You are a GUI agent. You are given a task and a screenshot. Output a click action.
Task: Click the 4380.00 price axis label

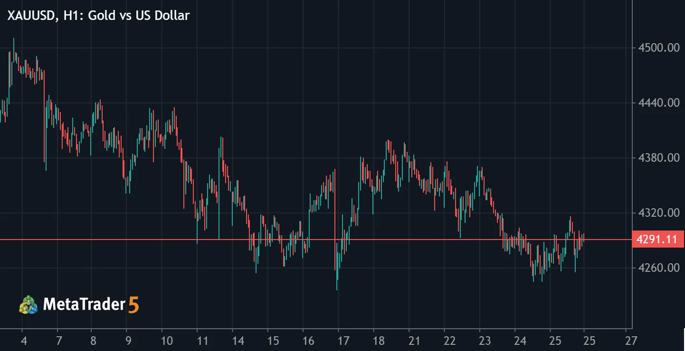click(659, 158)
